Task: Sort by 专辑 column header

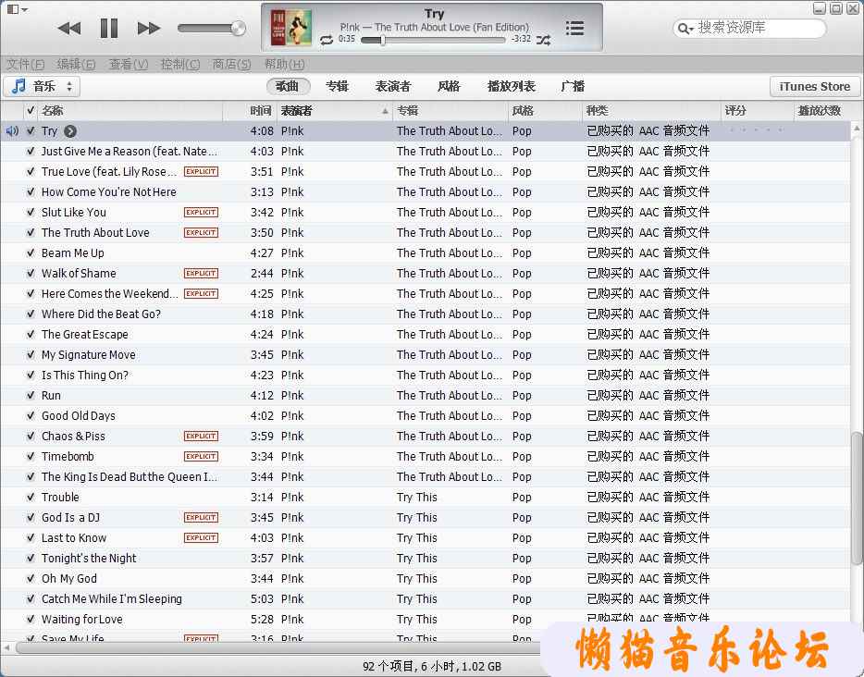Action: 451,111
